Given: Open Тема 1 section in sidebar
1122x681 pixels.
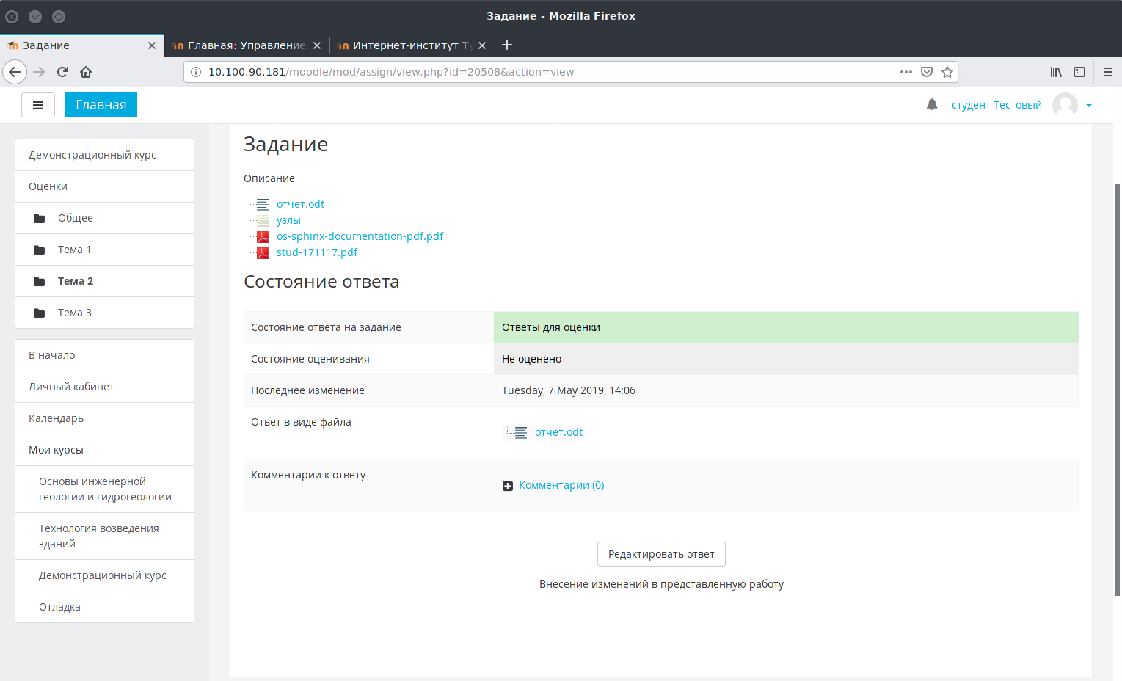Looking at the screenshot, I should [104, 250].
